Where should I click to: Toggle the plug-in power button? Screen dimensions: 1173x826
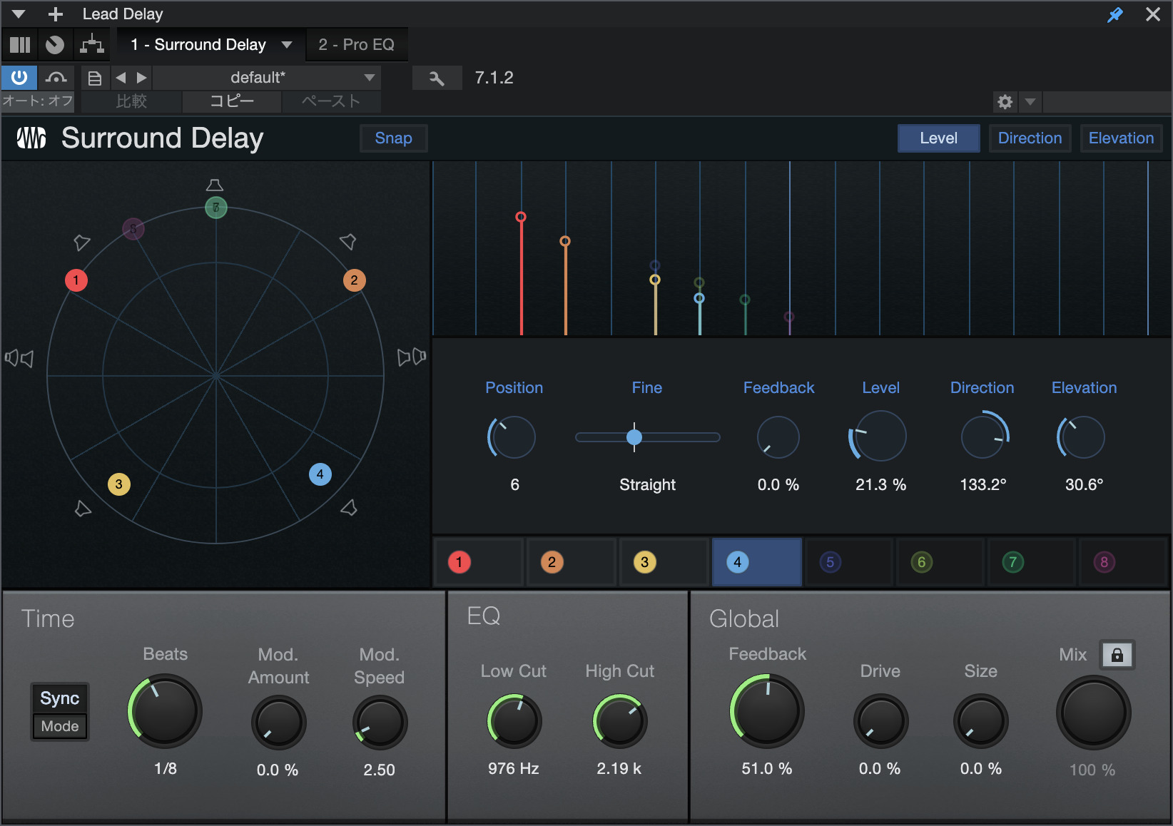pos(19,77)
